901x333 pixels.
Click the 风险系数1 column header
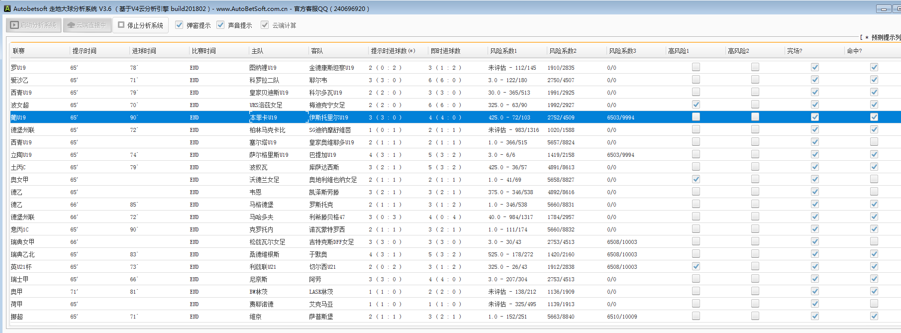pyautogui.click(x=503, y=51)
